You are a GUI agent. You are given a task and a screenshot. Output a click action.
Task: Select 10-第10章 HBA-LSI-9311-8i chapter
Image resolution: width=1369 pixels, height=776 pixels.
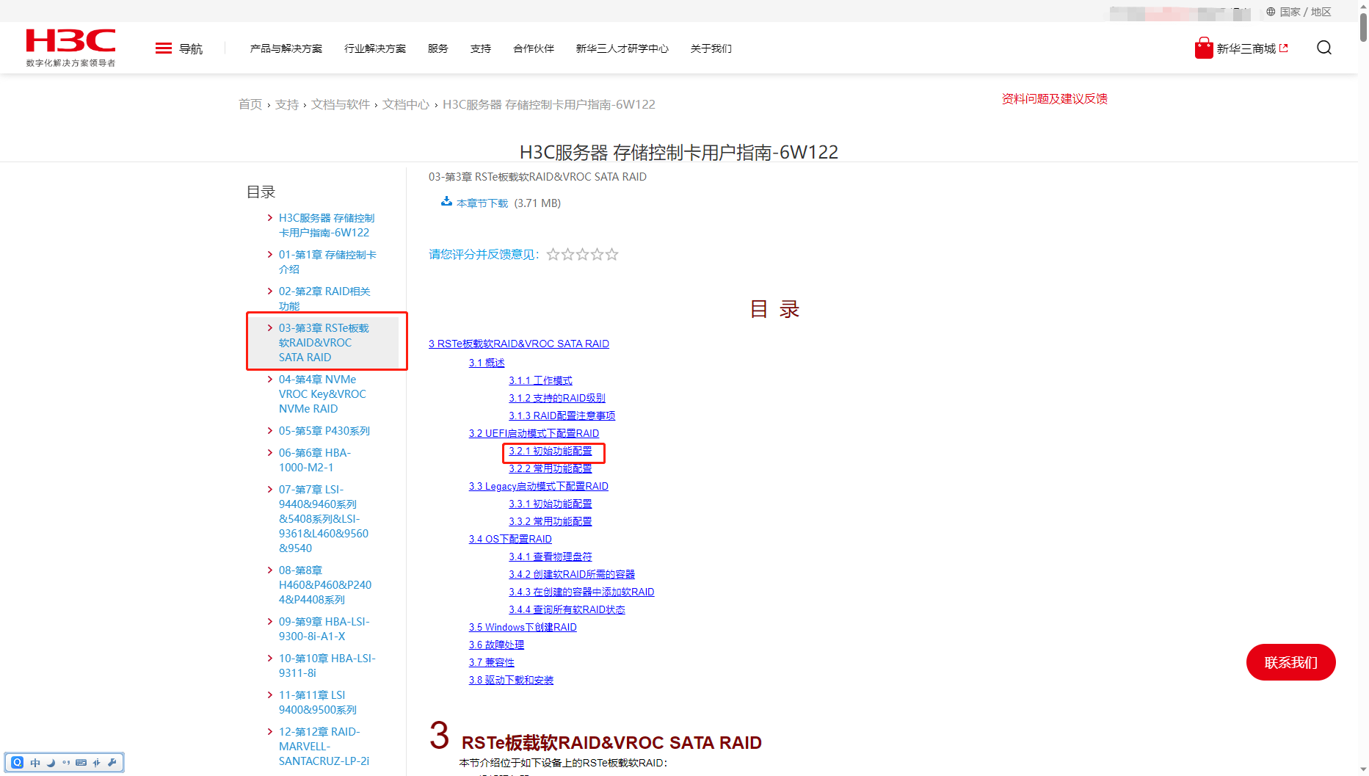point(327,665)
